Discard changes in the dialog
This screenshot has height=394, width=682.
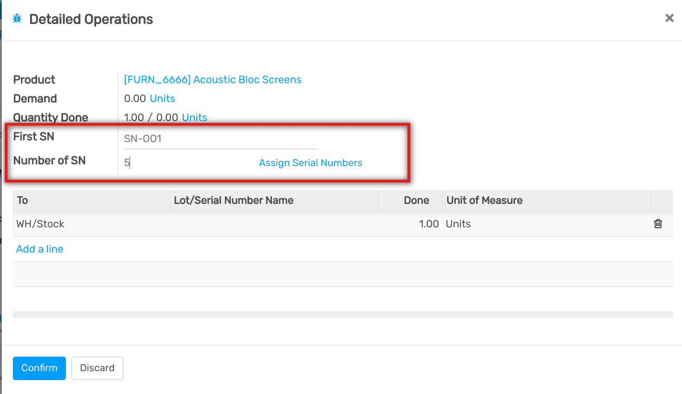click(x=97, y=368)
